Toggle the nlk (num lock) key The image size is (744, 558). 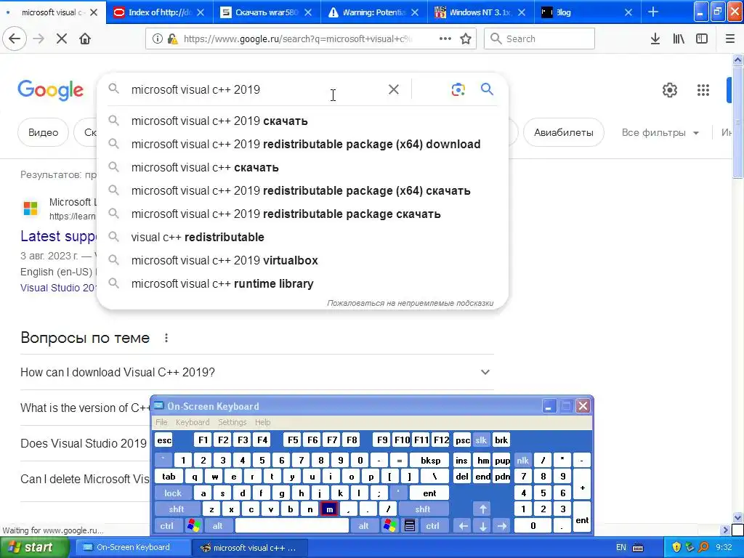coord(522,460)
